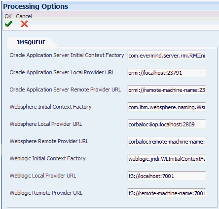
Task: Click the green checkmark OK icon
Action: point(8,24)
